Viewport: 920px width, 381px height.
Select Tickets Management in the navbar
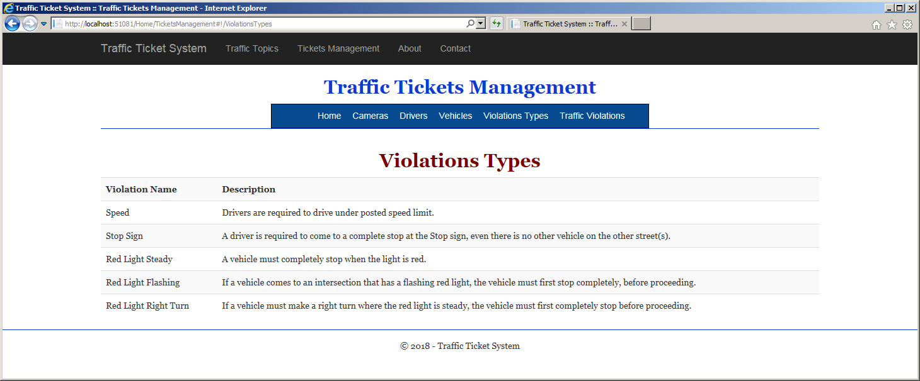coord(338,48)
